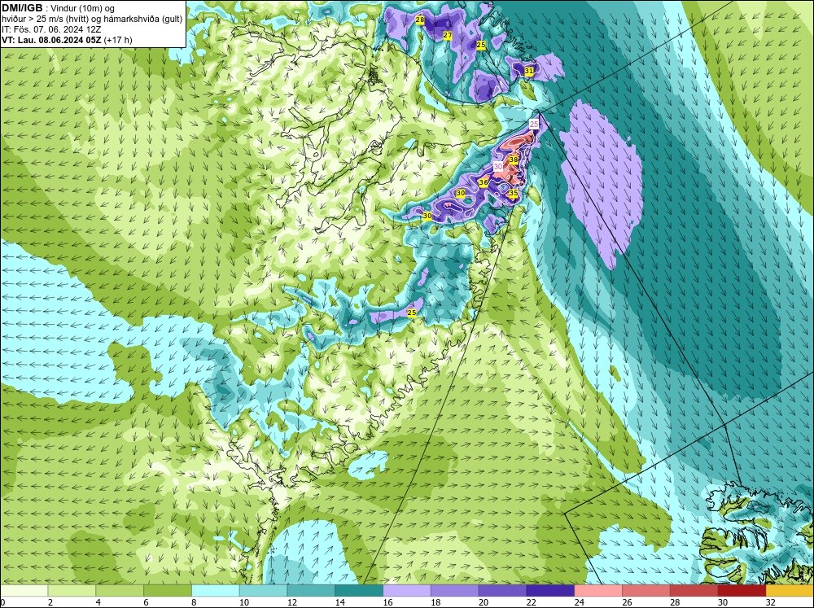Click the '(+17 h)' forecast offset text
The image size is (814, 608).
[118, 40]
